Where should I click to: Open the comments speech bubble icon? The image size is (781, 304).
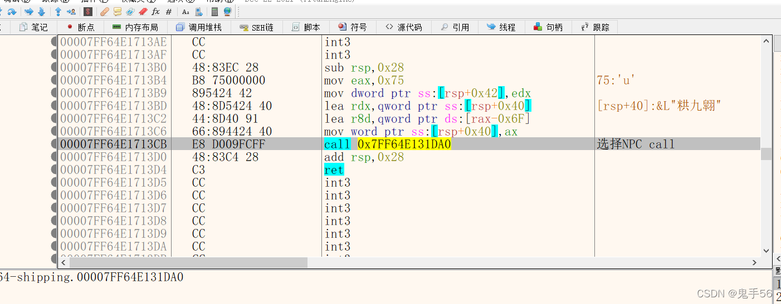117,12
